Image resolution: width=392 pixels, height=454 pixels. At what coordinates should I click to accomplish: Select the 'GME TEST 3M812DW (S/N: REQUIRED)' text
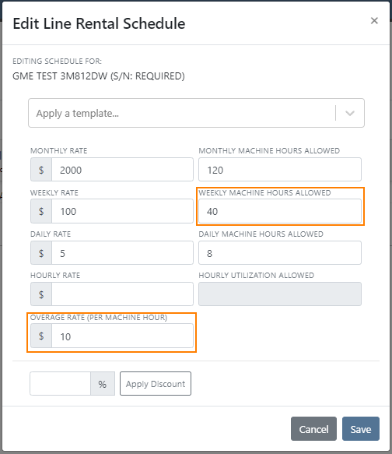tap(99, 76)
